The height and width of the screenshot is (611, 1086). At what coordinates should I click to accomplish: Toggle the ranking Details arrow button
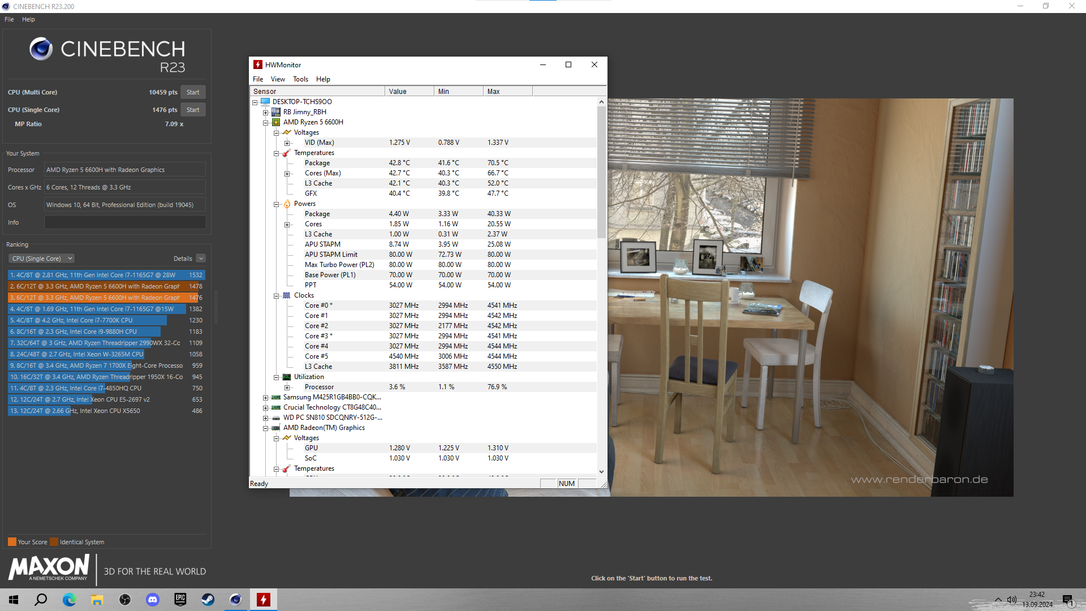(x=201, y=259)
